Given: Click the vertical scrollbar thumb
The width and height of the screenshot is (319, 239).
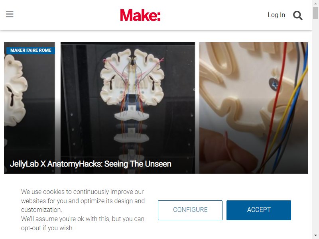Looking at the screenshot, I should [315, 13].
